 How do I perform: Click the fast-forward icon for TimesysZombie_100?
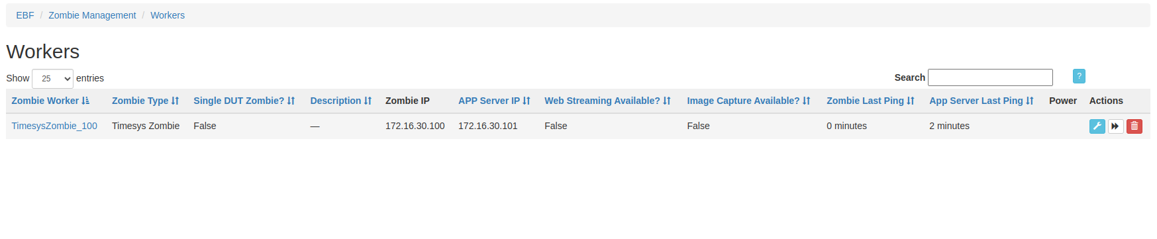tap(1115, 126)
